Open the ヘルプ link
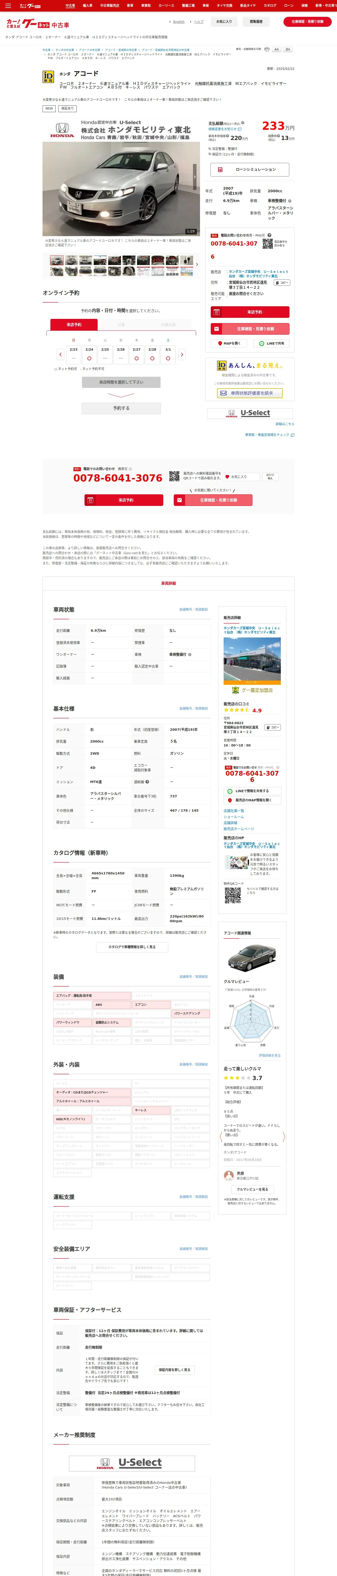 [199, 22]
